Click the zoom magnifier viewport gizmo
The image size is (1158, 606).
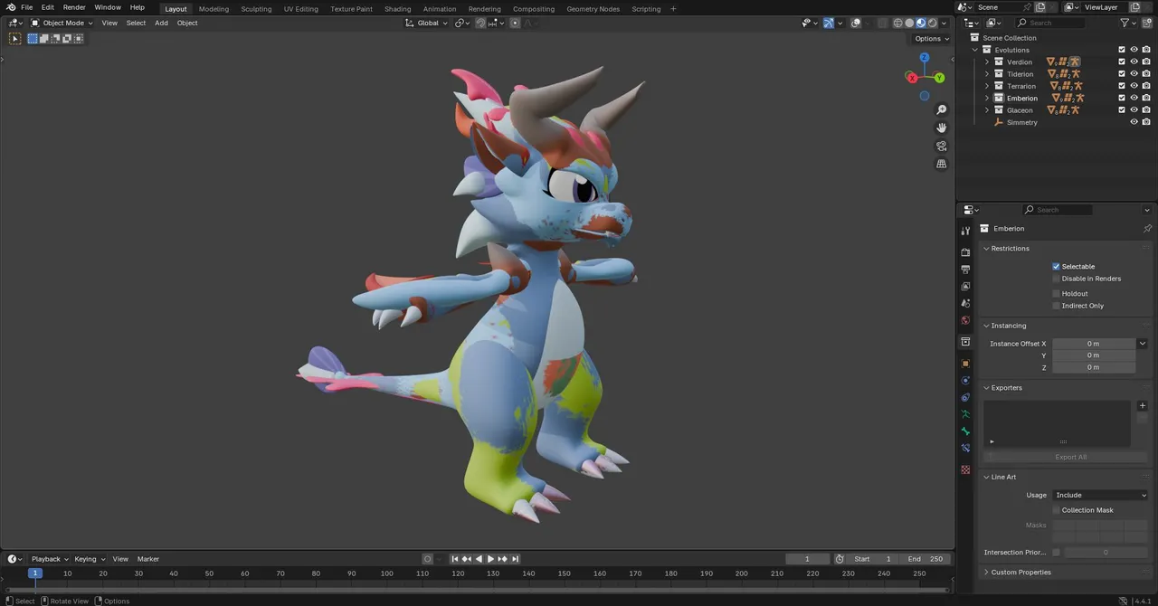[x=942, y=110]
